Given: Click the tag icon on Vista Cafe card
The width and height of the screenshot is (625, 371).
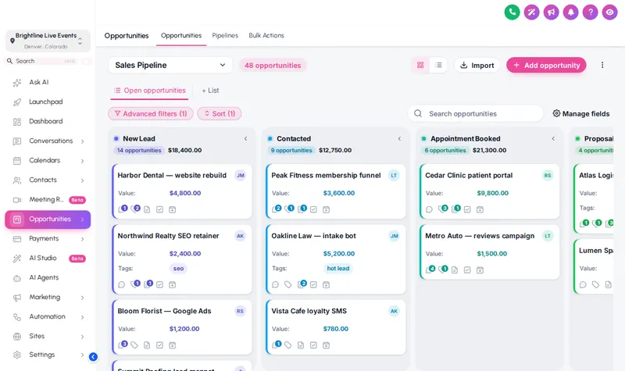Looking at the screenshot, I should coord(287,345).
